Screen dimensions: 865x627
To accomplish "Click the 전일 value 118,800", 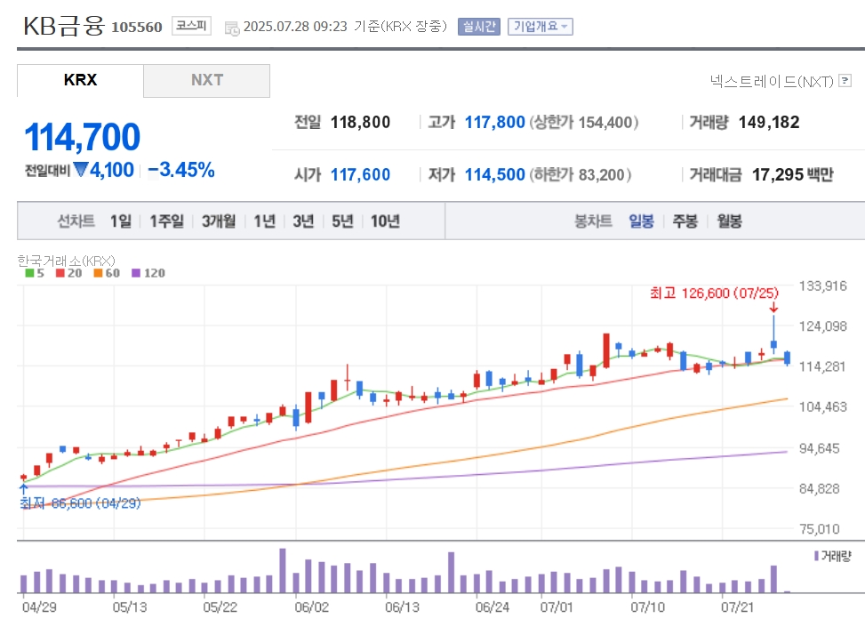I will [360, 122].
